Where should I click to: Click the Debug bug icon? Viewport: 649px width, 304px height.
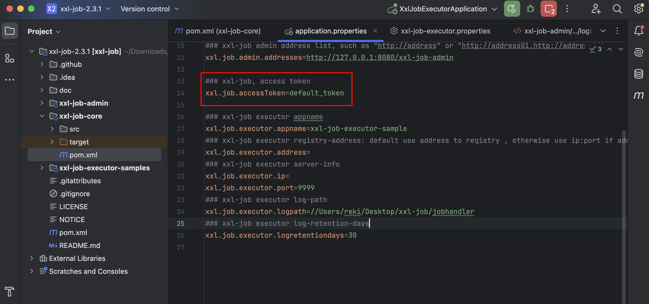coord(530,9)
